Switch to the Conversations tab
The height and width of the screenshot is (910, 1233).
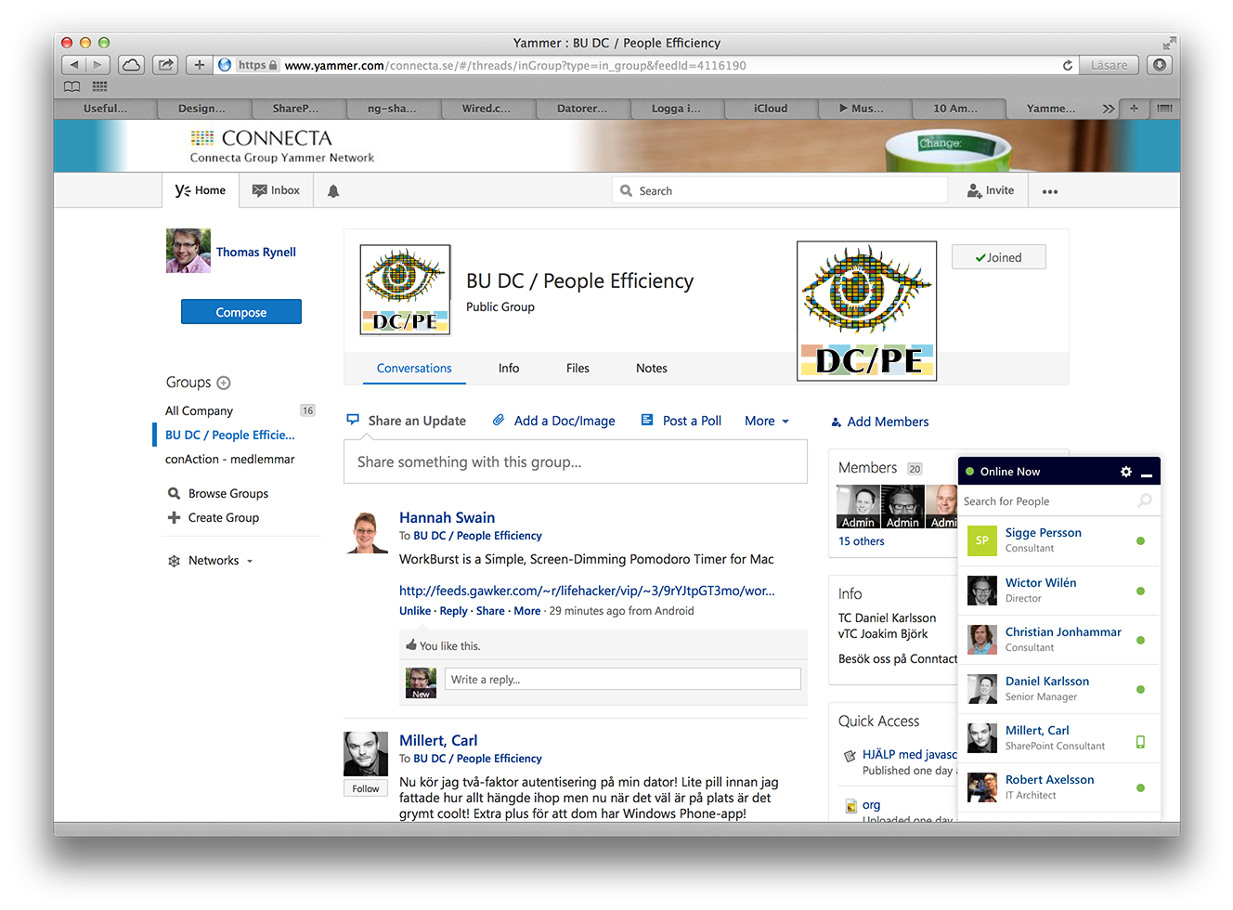point(414,369)
